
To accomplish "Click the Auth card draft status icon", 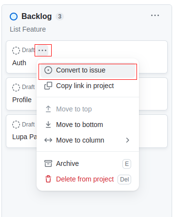I will (16, 51).
